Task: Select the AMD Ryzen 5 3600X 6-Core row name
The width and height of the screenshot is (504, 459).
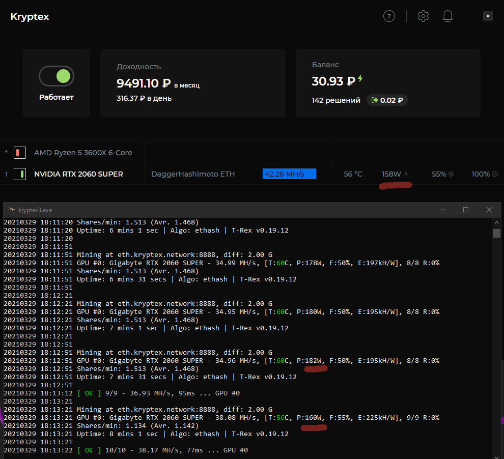Action: (83, 153)
